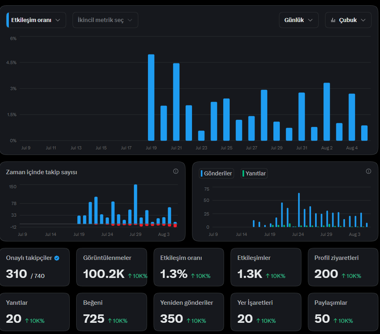Select the Beğeni stat card
The height and width of the screenshot is (334, 380).
111,312
